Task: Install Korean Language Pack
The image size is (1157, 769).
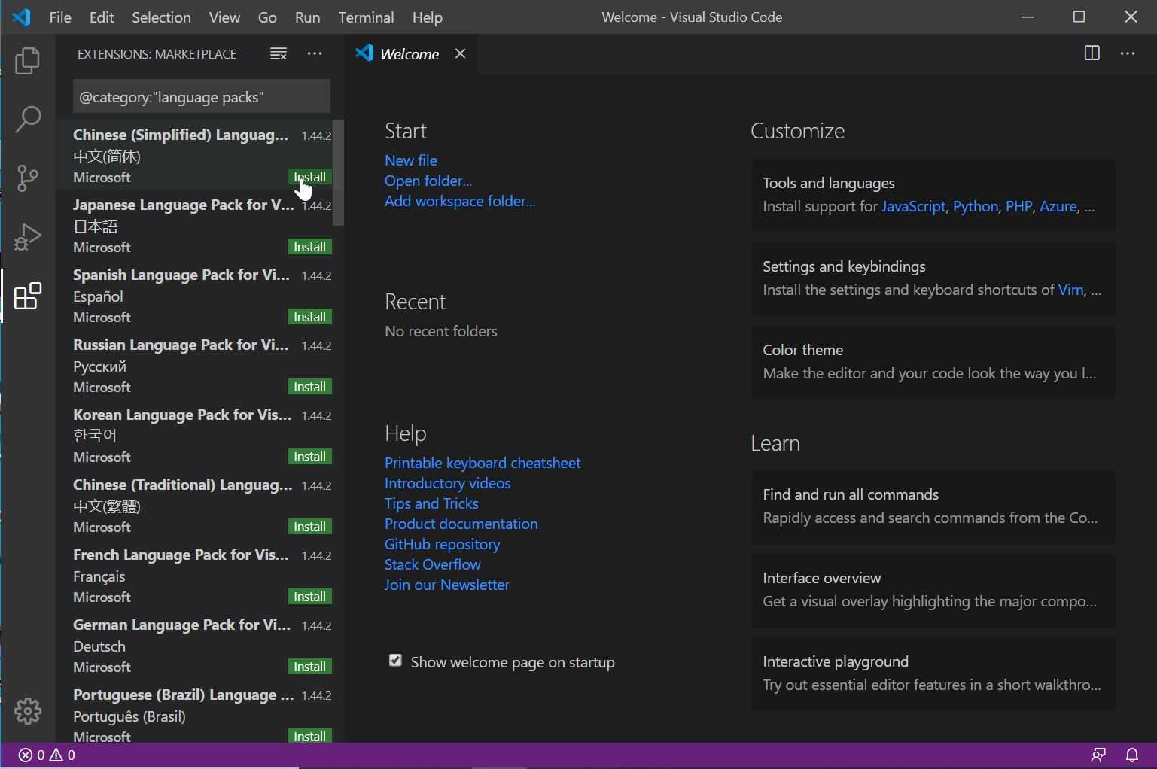Action: tap(309, 457)
